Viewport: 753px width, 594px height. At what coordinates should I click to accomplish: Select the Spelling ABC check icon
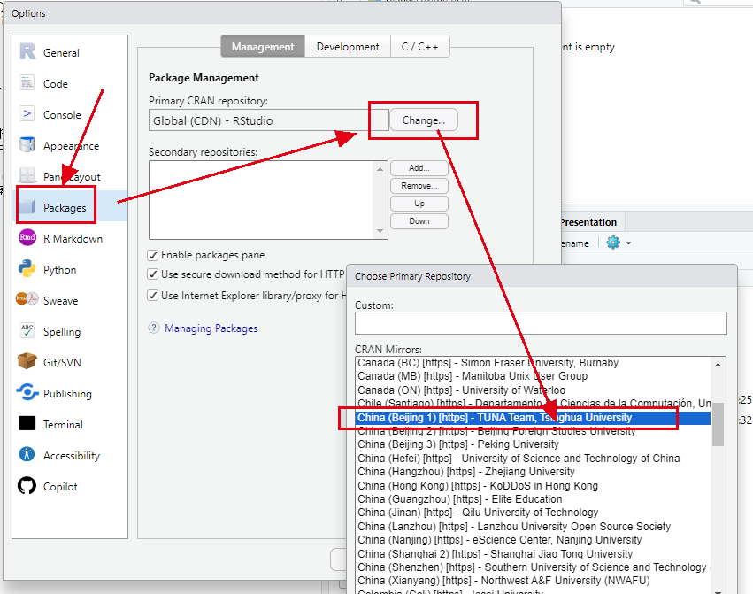point(27,331)
